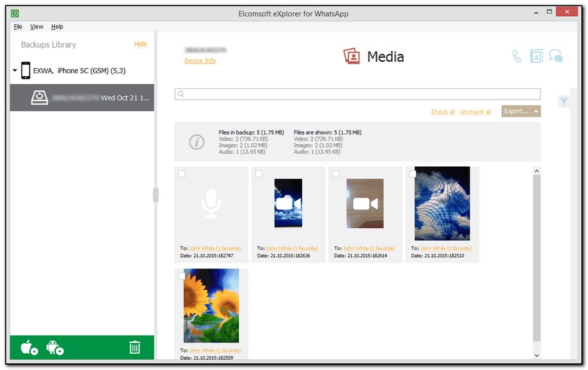Open the Export dropdown arrow

pos(536,112)
